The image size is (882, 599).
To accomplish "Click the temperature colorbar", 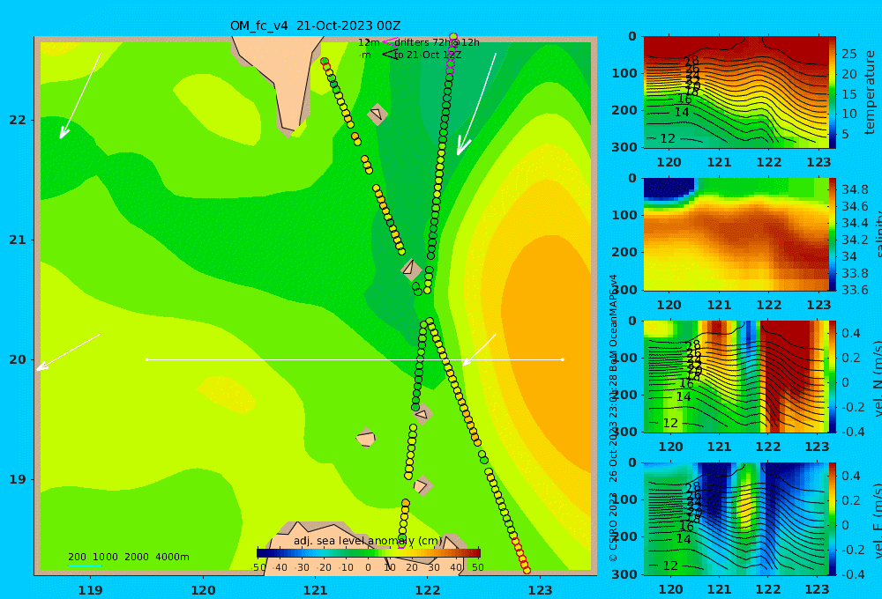I will [833, 92].
